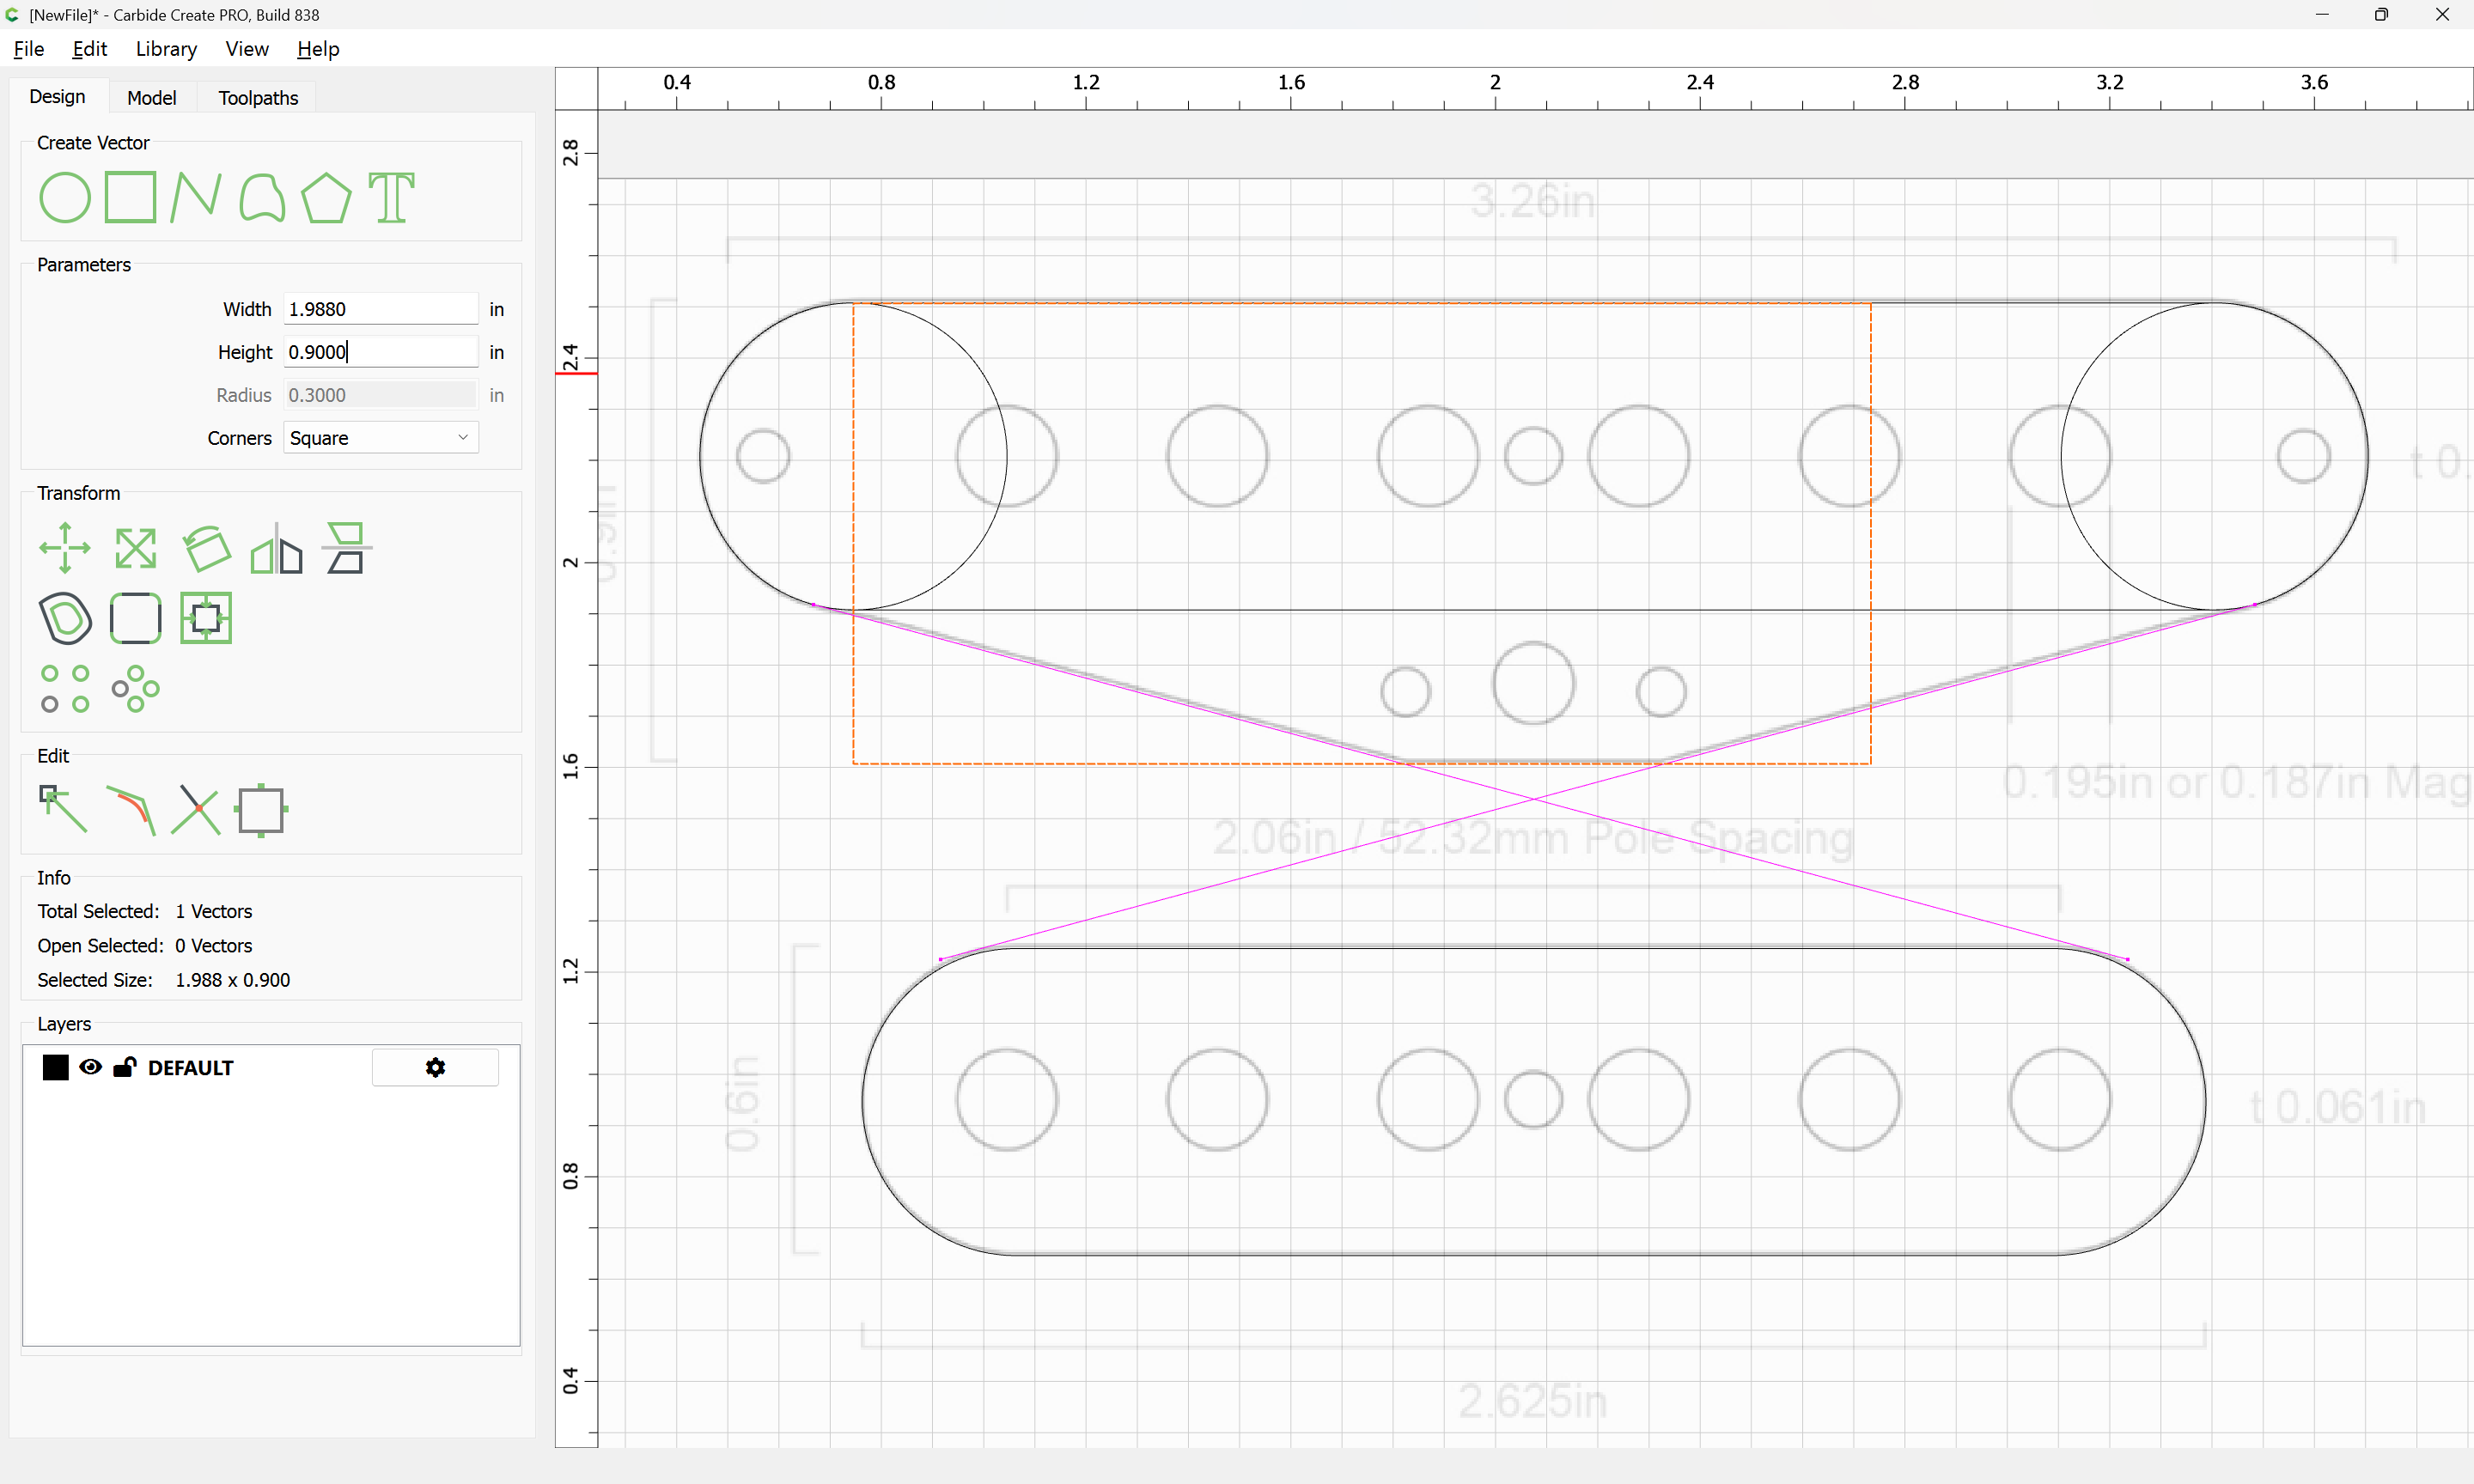Click the black DEFAULT layer color swatch

56,1067
